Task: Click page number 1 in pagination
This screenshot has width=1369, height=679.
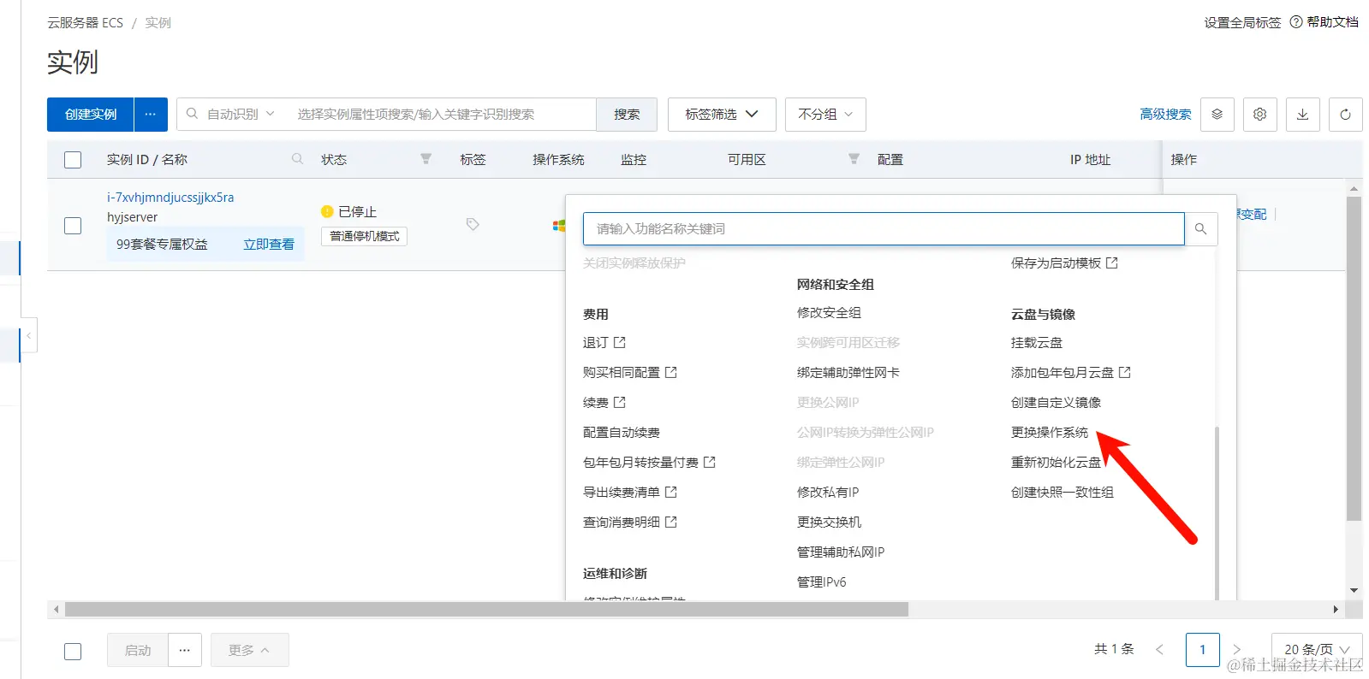Action: click(x=1202, y=650)
